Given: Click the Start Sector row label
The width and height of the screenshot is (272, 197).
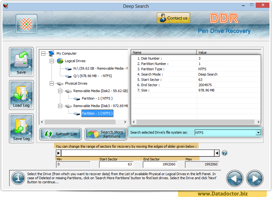Looking at the screenshot, I should click(x=149, y=80).
